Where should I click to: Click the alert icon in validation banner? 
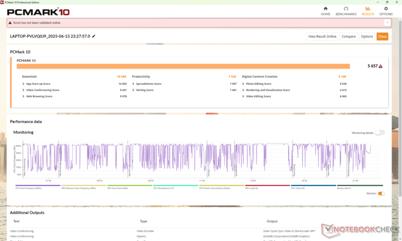(x=10, y=23)
